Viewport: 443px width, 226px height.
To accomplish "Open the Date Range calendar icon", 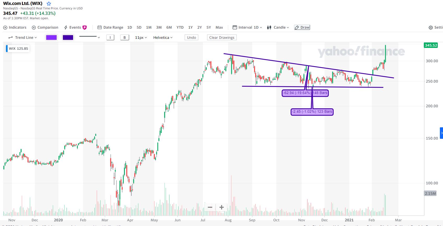I will [x=99, y=28].
